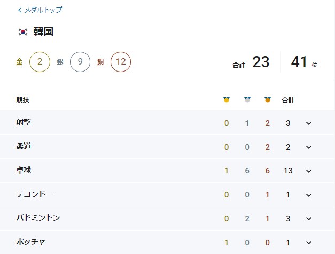Expand the 卓球 row chevron
The width and height of the screenshot is (335, 254).
coord(309,171)
